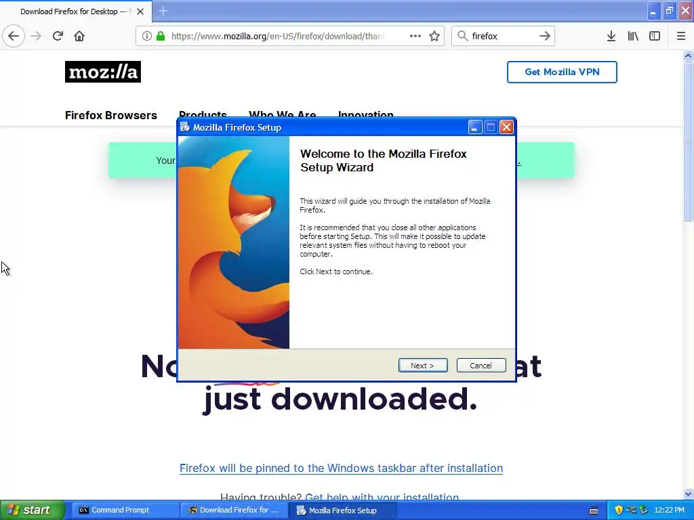Submit search with the go arrow
This screenshot has height=520, width=694.
pyautogui.click(x=545, y=36)
